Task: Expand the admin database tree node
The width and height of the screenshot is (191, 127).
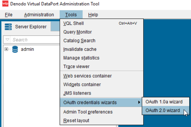Action: (x=6, y=49)
